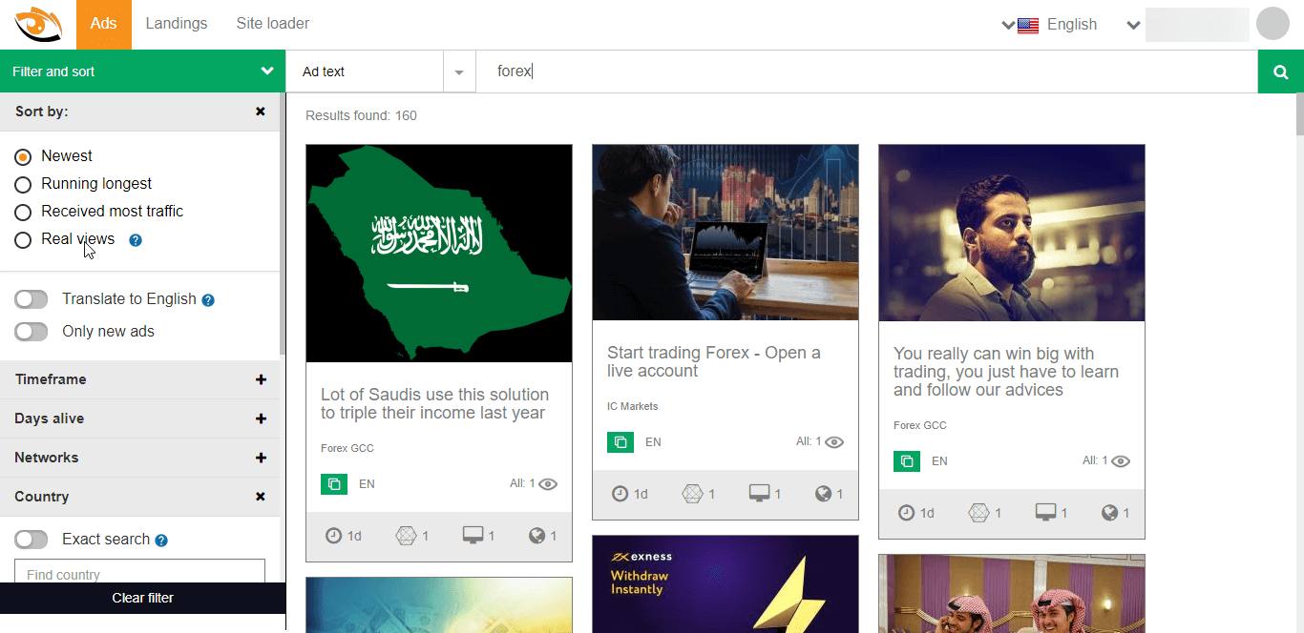Click the globe country icon on win big card

click(x=1109, y=513)
